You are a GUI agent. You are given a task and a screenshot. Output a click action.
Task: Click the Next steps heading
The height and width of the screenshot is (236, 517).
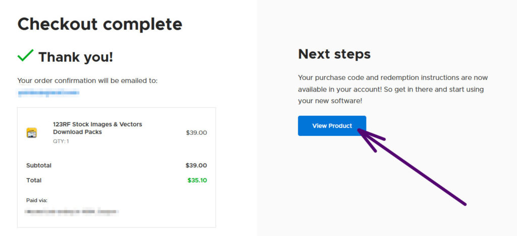[x=334, y=54]
